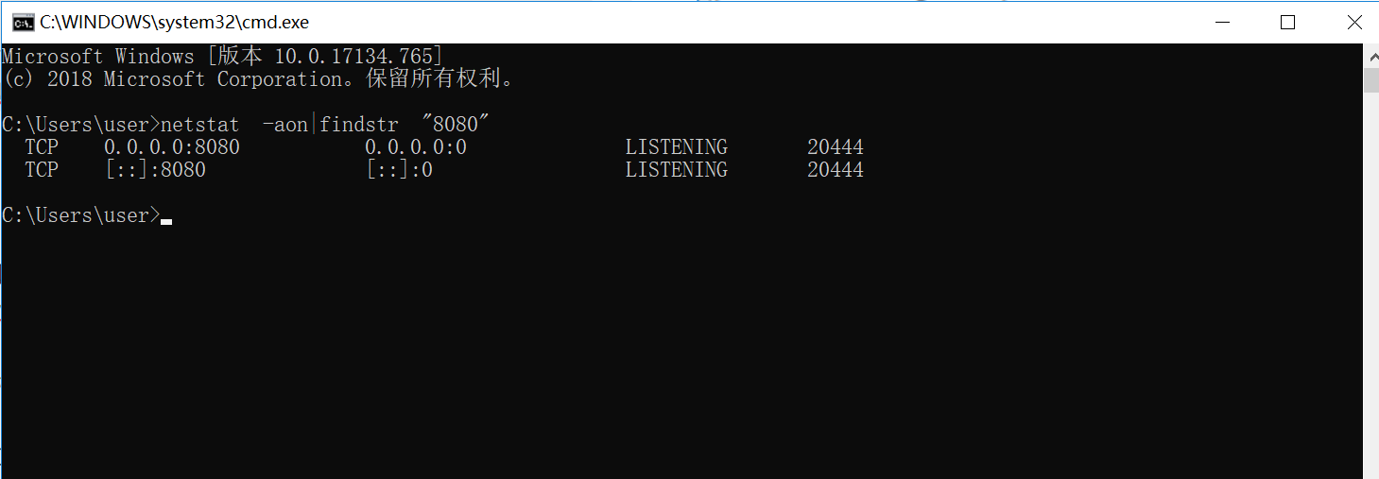Click LISTENING in the 0.0.0.0:8080 row

[677, 147]
